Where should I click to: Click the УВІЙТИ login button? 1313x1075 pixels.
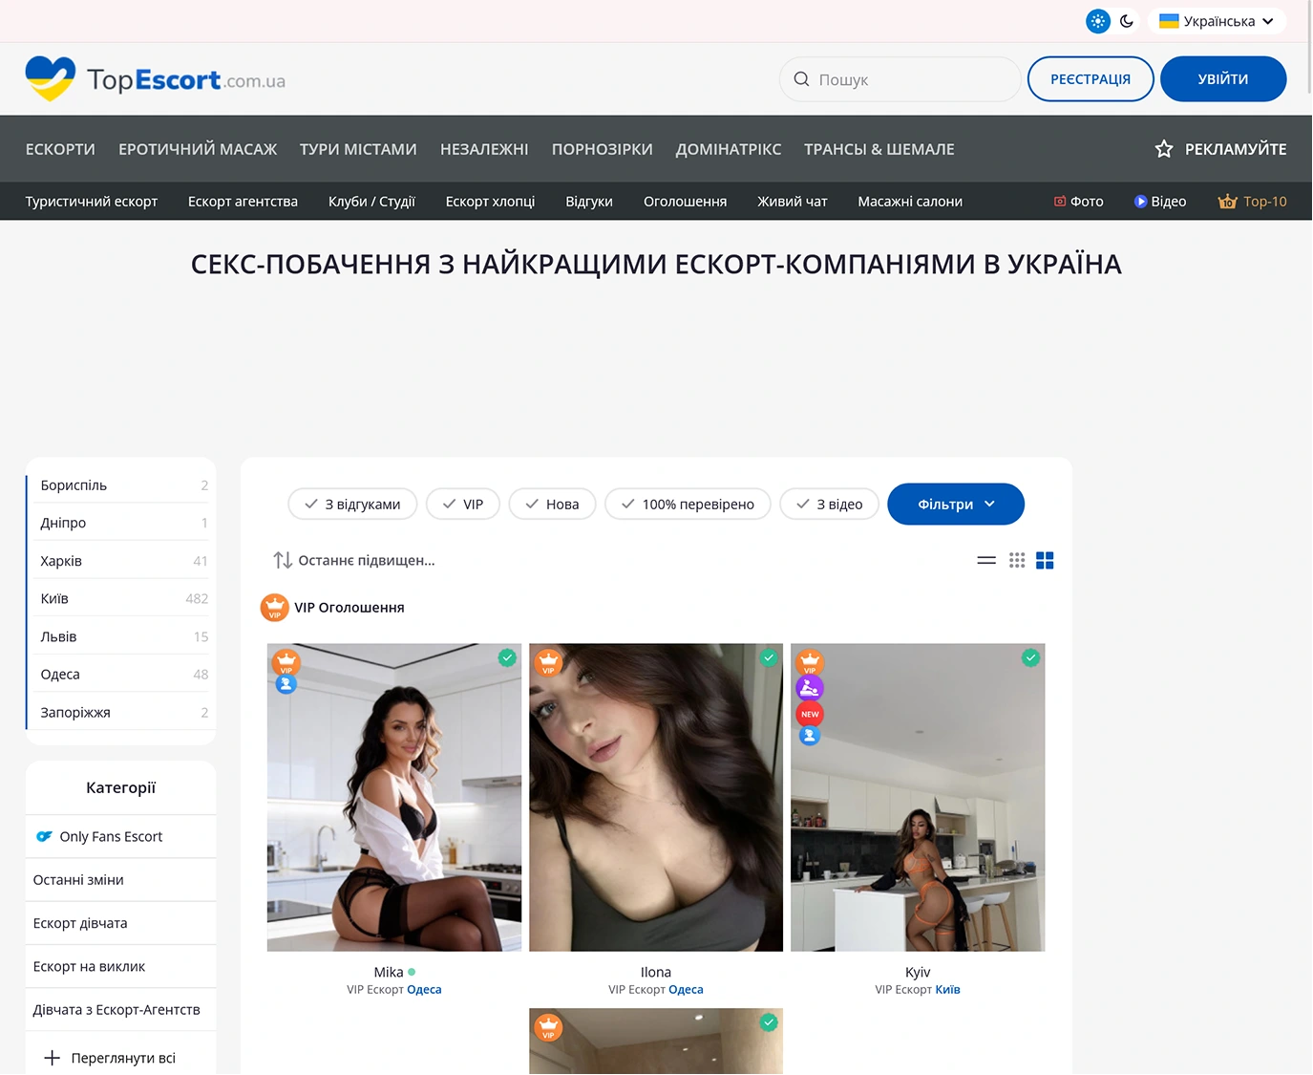click(x=1223, y=79)
